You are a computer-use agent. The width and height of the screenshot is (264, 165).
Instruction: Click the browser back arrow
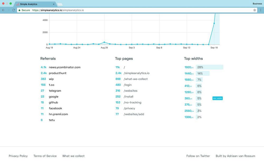3,10
